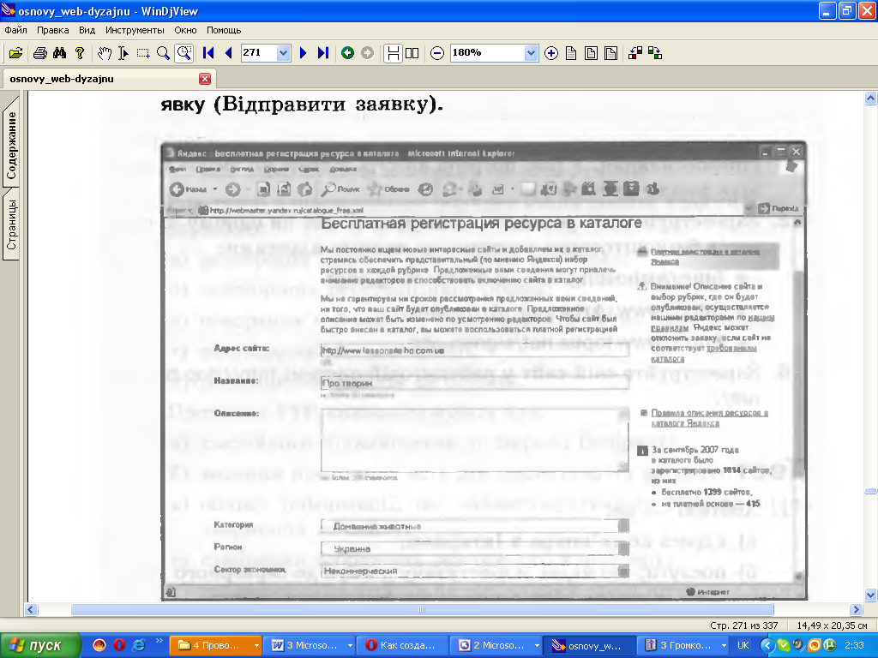This screenshot has width=878, height=658.
Task: Switch to Как созда... Opera taskbar window
Action: pyautogui.click(x=403, y=646)
